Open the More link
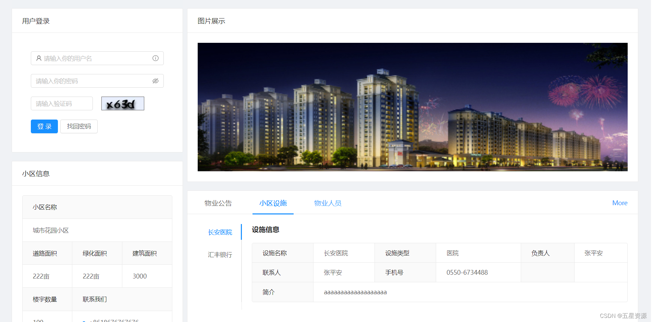 coord(620,203)
